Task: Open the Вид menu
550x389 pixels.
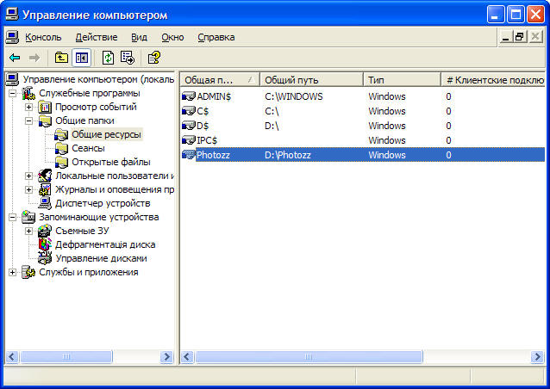Action: point(140,37)
